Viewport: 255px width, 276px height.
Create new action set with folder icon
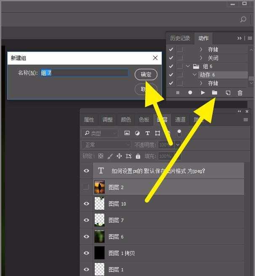(x=215, y=93)
